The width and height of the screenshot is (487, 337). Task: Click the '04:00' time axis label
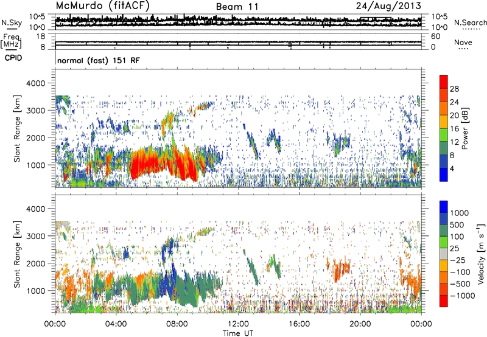click(116, 324)
